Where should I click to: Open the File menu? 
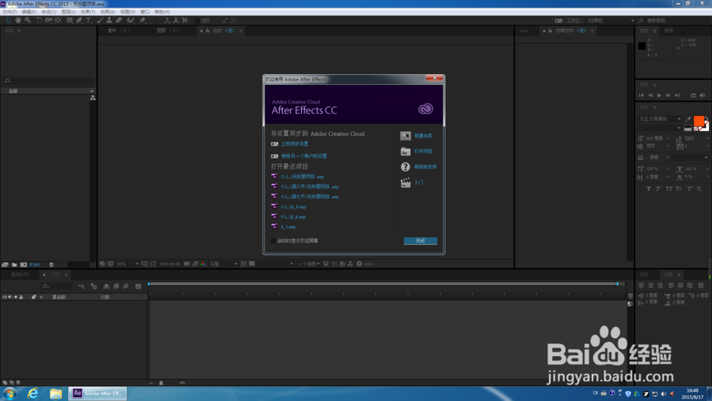pyautogui.click(x=9, y=12)
